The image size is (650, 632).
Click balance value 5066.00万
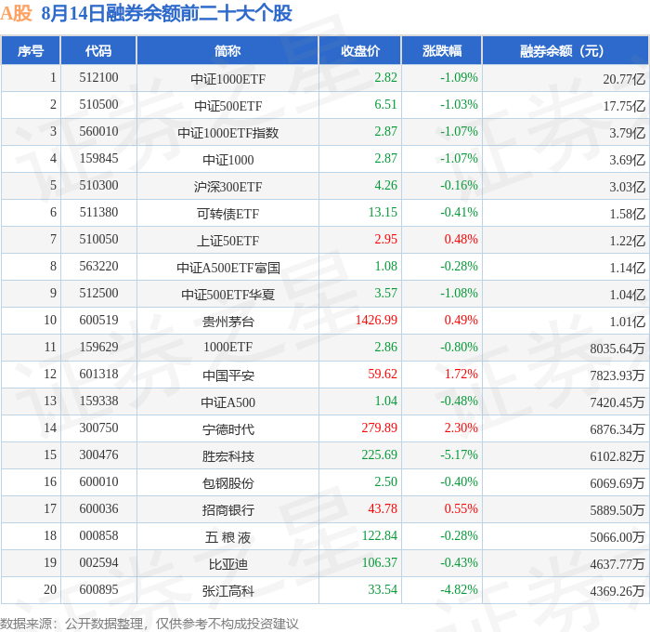point(617,537)
